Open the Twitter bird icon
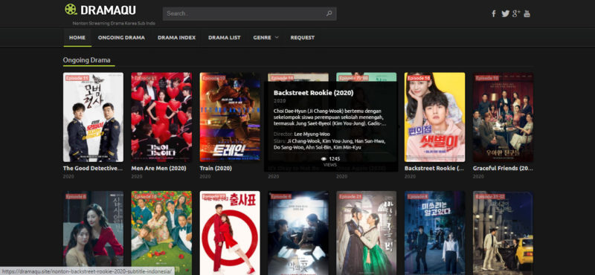This screenshot has width=595, height=275. (505, 13)
